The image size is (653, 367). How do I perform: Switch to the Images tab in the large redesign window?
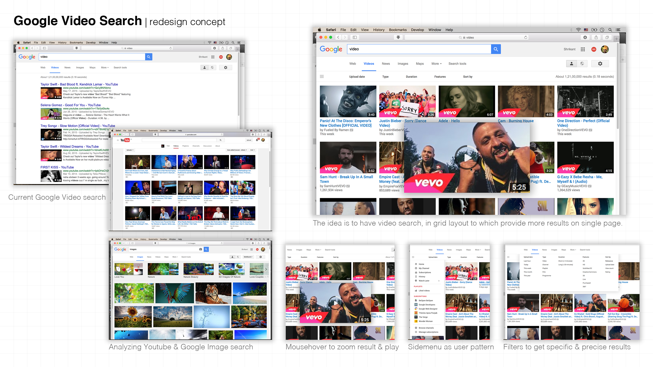(x=403, y=64)
